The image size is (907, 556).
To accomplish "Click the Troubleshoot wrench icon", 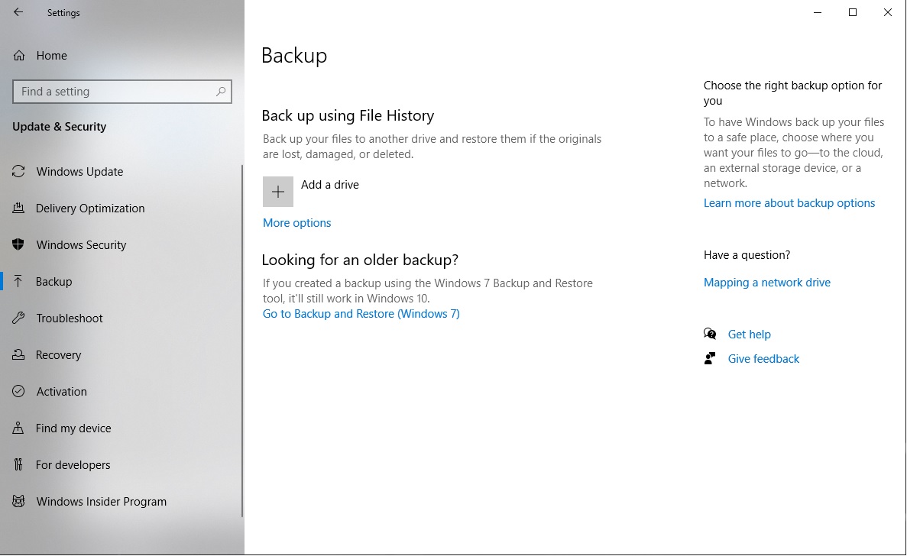I will click(18, 318).
